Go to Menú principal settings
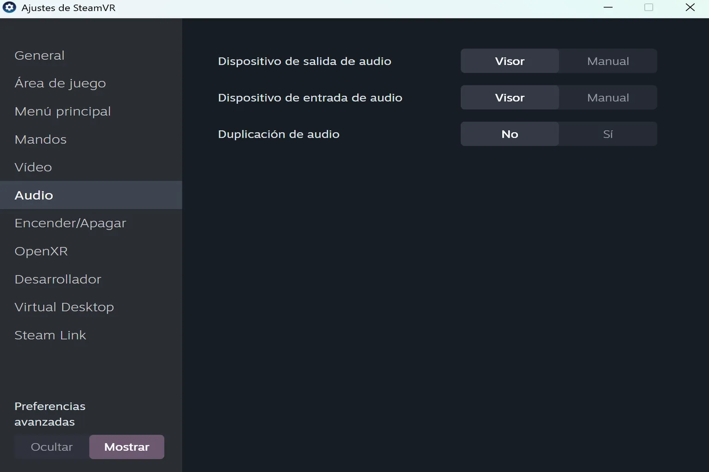This screenshot has width=709, height=472. pyautogui.click(x=91, y=112)
